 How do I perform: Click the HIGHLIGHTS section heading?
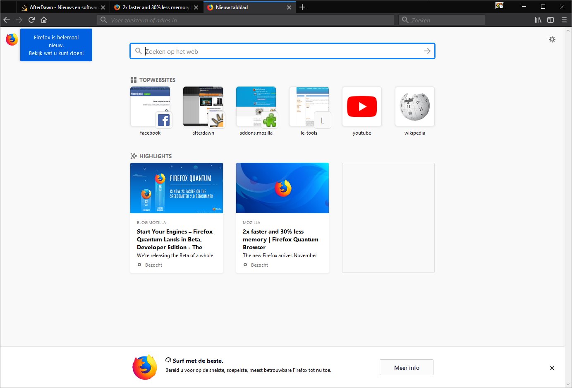[156, 156]
